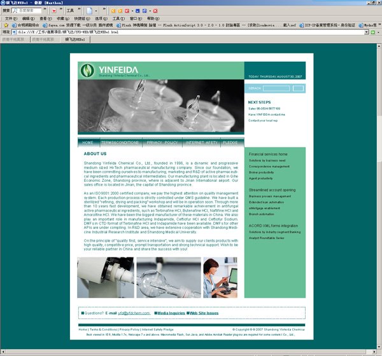Click the vertical scrollbar up arrow

tap(379, 46)
